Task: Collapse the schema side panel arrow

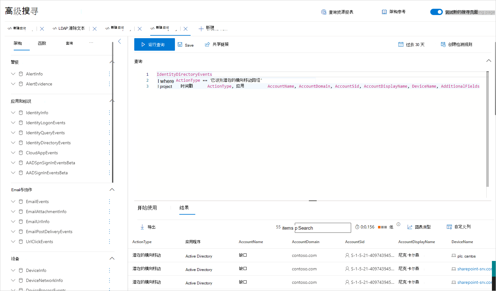Action: click(120, 41)
